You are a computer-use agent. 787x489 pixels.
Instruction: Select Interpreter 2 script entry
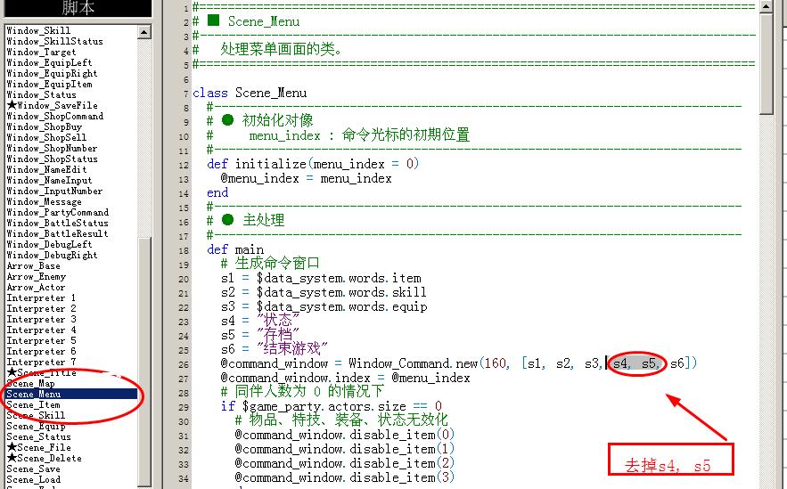point(41,309)
